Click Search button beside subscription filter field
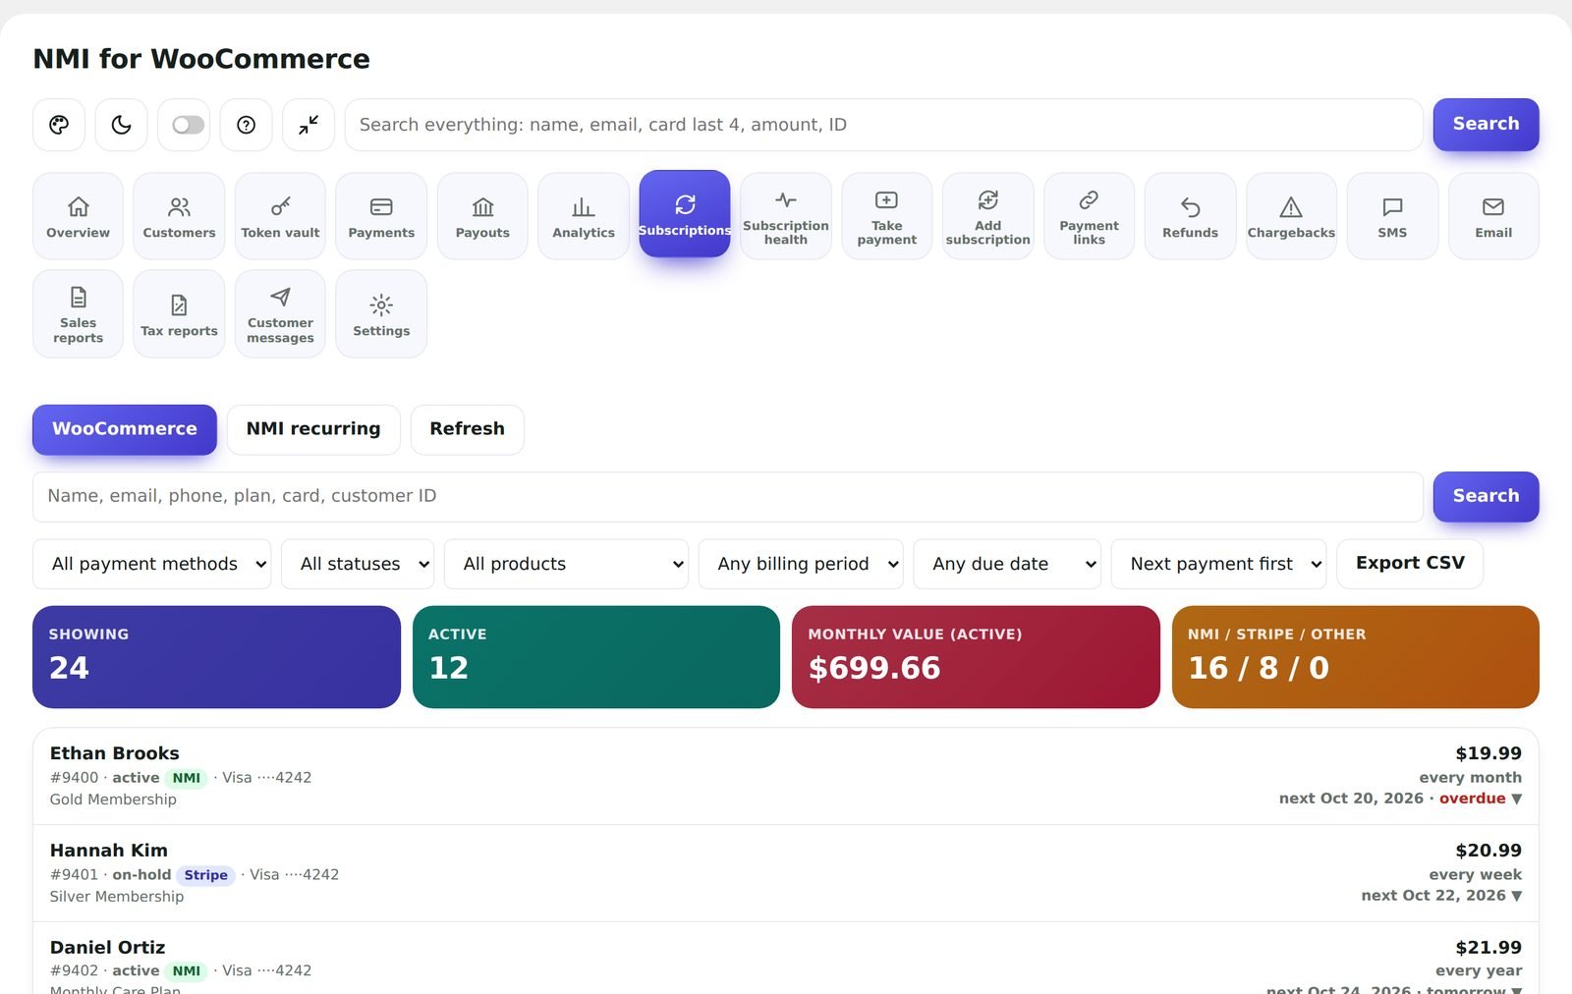The height and width of the screenshot is (994, 1572). (1486, 497)
